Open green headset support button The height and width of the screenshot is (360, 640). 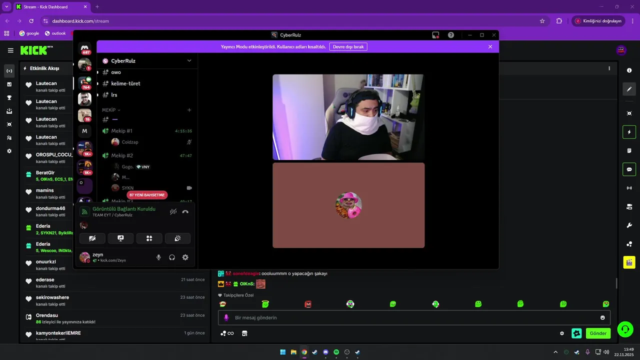click(625, 329)
